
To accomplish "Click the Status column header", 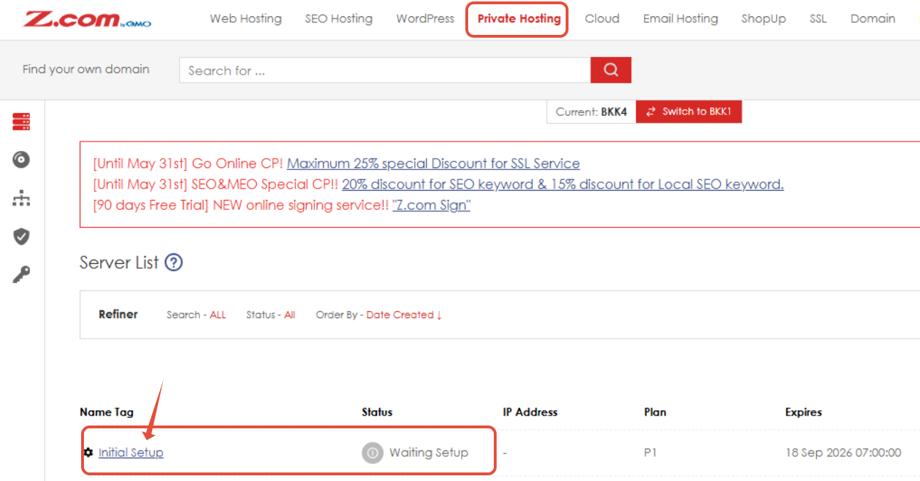I will click(x=377, y=412).
